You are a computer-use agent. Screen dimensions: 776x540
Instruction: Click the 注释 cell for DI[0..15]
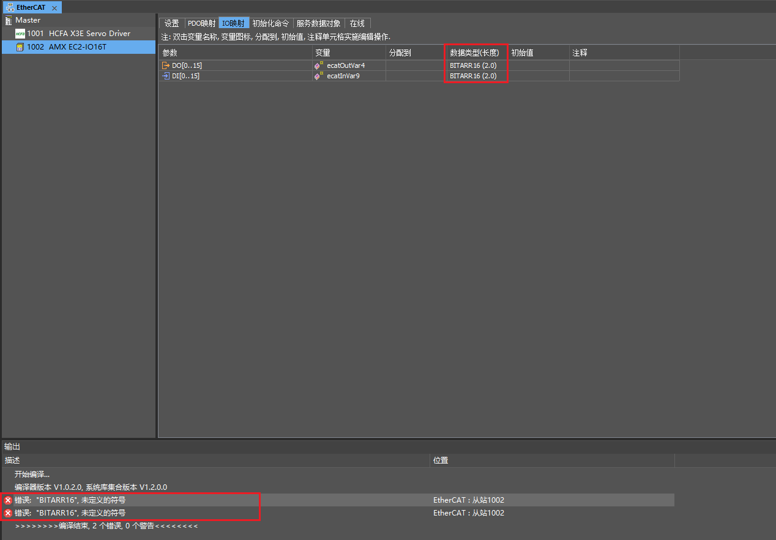tap(624, 76)
